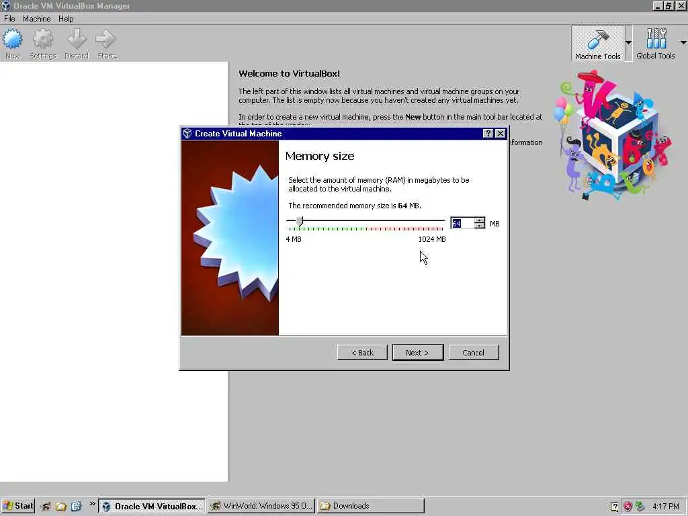Decrease memory with the spinner down arrow
Viewport: 688px width, 516px height.
(480, 226)
